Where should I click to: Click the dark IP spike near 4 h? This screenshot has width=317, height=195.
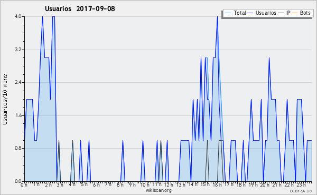click(72, 141)
